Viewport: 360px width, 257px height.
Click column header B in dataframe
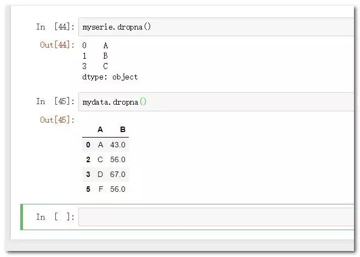pos(123,129)
